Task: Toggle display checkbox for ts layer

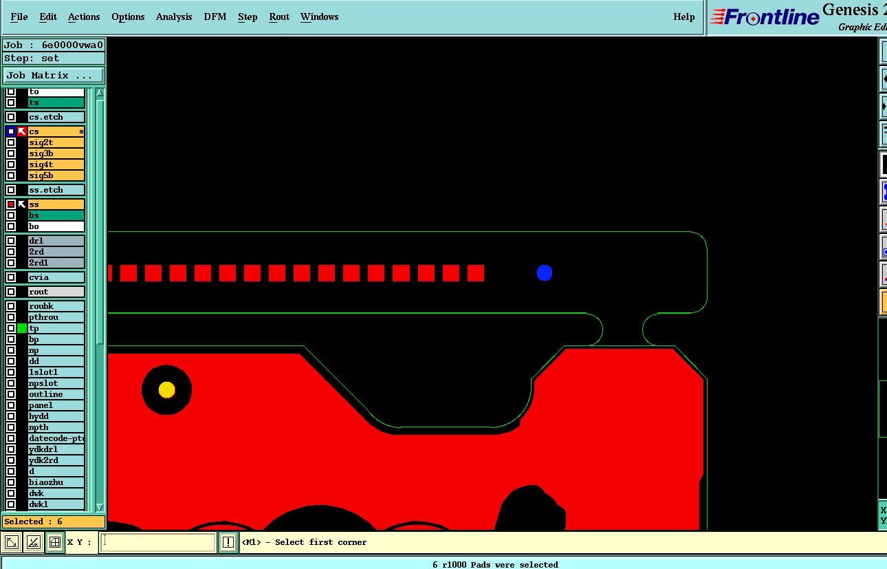Action: coord(11,103)
